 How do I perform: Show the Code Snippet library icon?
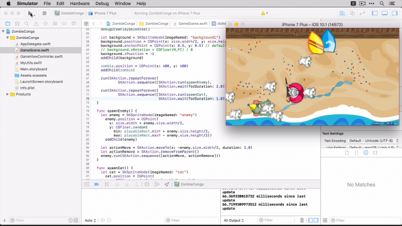click(356, 153)
